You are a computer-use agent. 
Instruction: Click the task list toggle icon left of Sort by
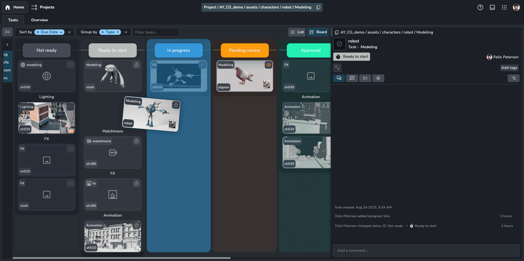point(7,32)
